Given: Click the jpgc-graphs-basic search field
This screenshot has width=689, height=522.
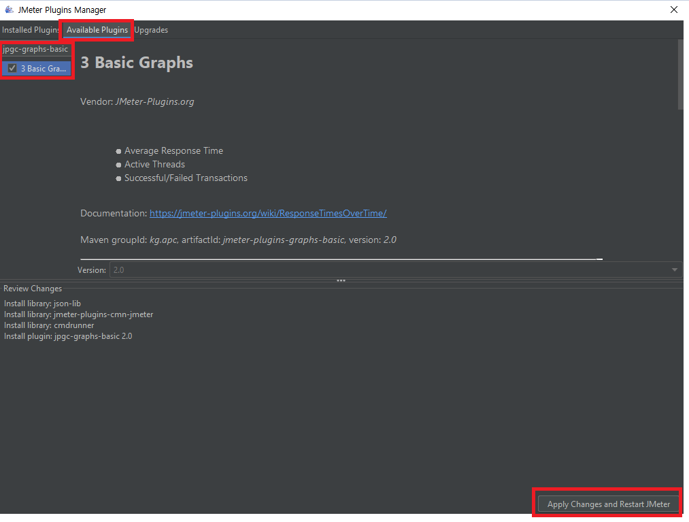Looking at the screenshot, I should (36, 49).
